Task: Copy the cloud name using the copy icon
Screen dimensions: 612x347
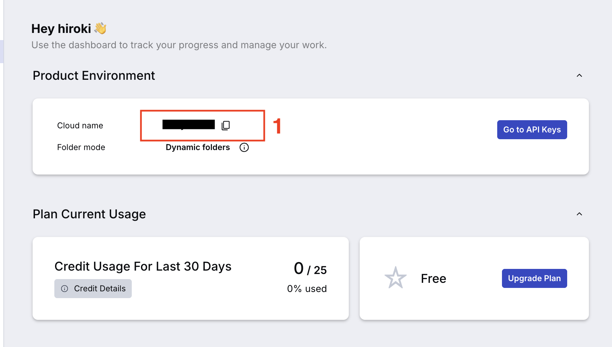Action: (226, 126)
